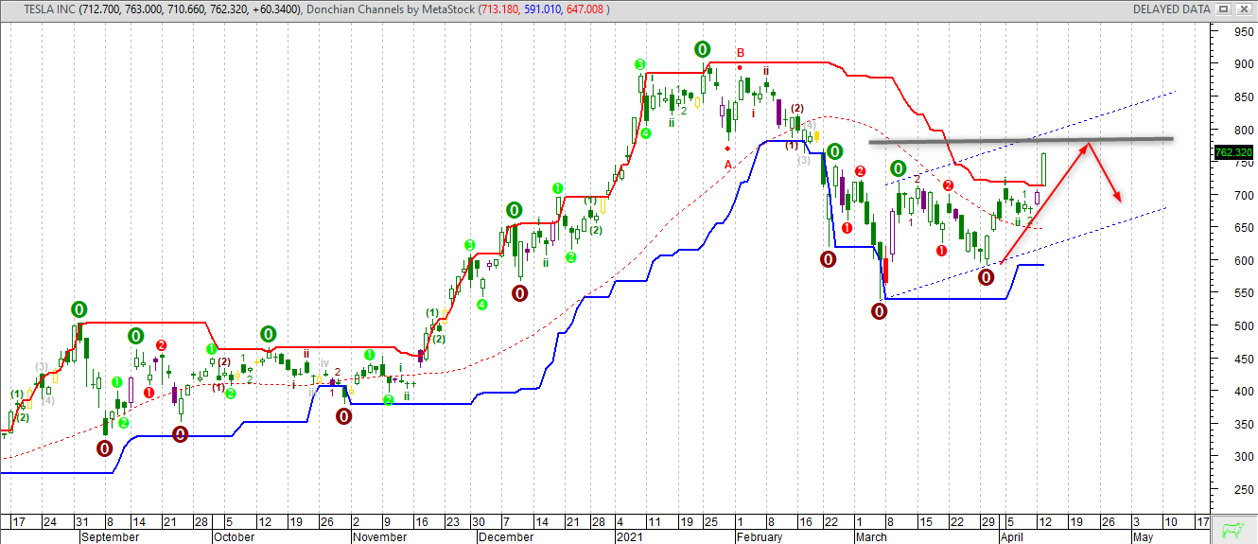
Task: Click the DELAYED DATA indicator text
Action: pos(1171,9)
